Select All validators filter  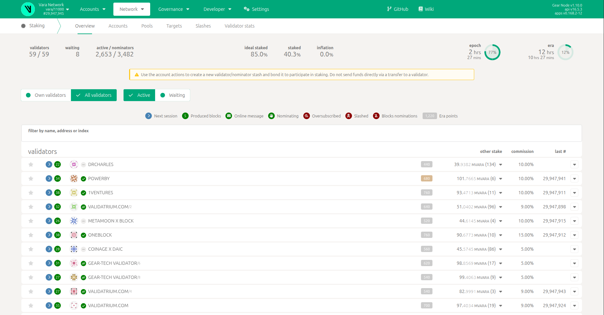point(94,95)
